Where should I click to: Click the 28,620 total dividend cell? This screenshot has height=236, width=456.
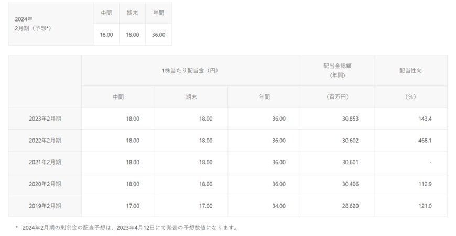point(350,206)
